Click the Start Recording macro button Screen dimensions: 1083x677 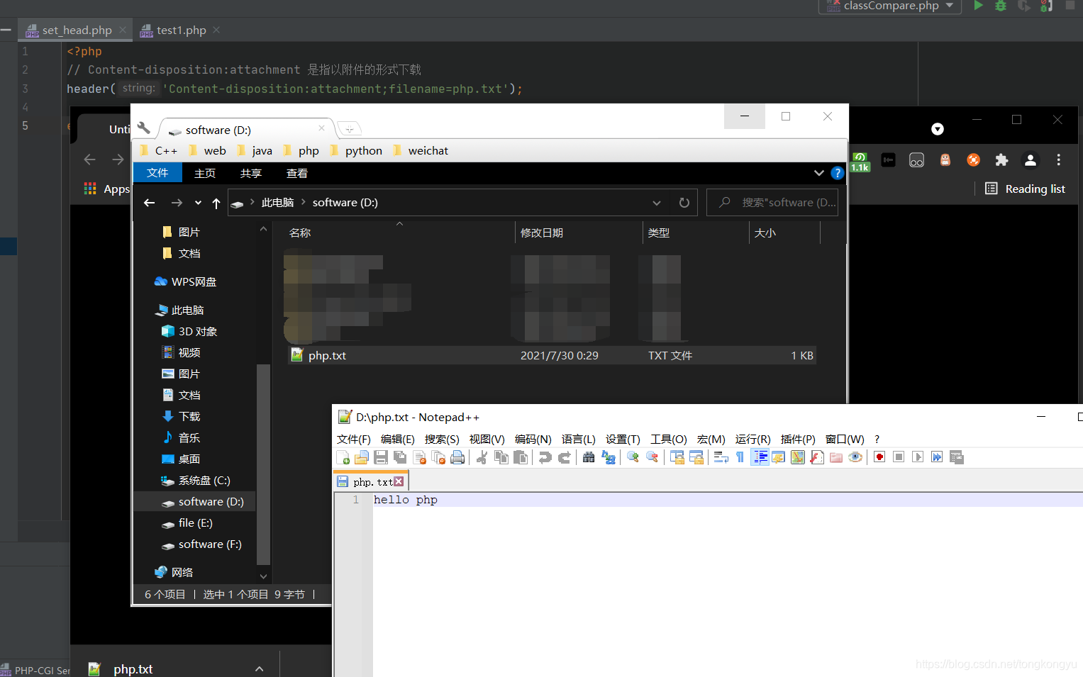[x=879, y=457]
